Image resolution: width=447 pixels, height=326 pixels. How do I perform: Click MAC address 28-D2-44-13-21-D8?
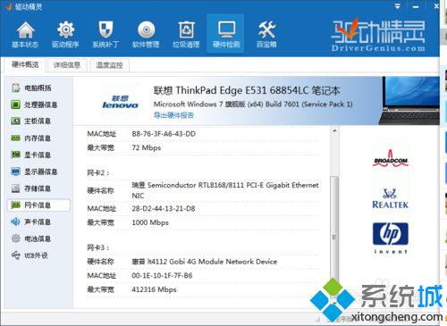coord(164,208)
